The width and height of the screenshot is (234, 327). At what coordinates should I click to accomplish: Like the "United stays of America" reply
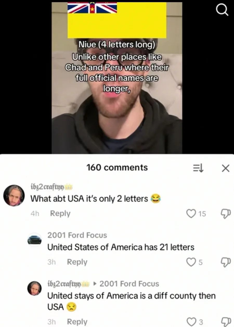(191, 322)
